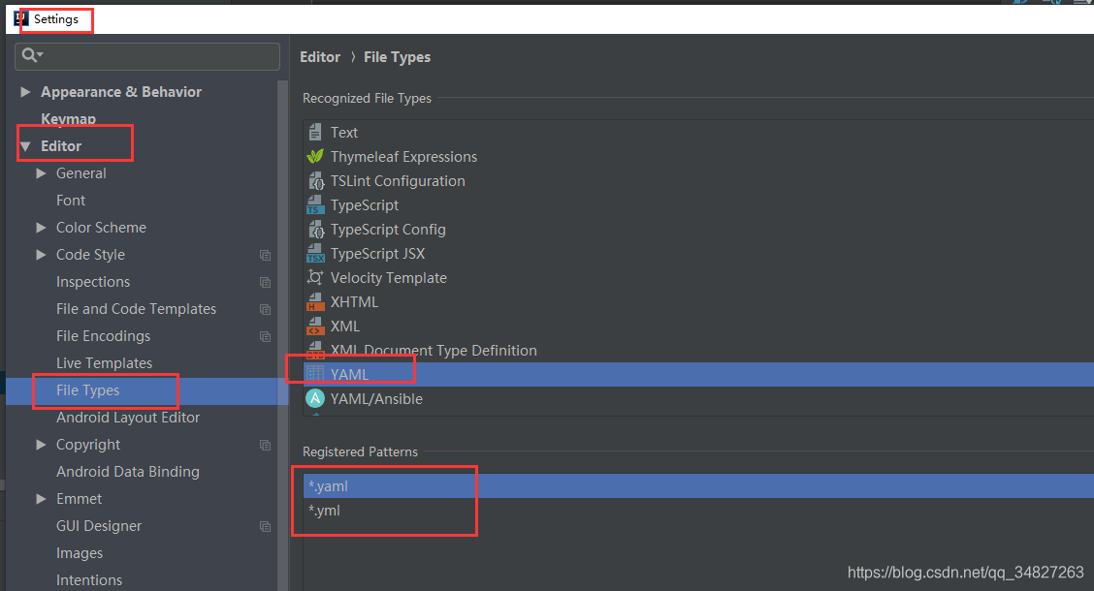Select the Thymeleaf Expressions file type
1094x591 pixels.
click(x=698, y=157)
